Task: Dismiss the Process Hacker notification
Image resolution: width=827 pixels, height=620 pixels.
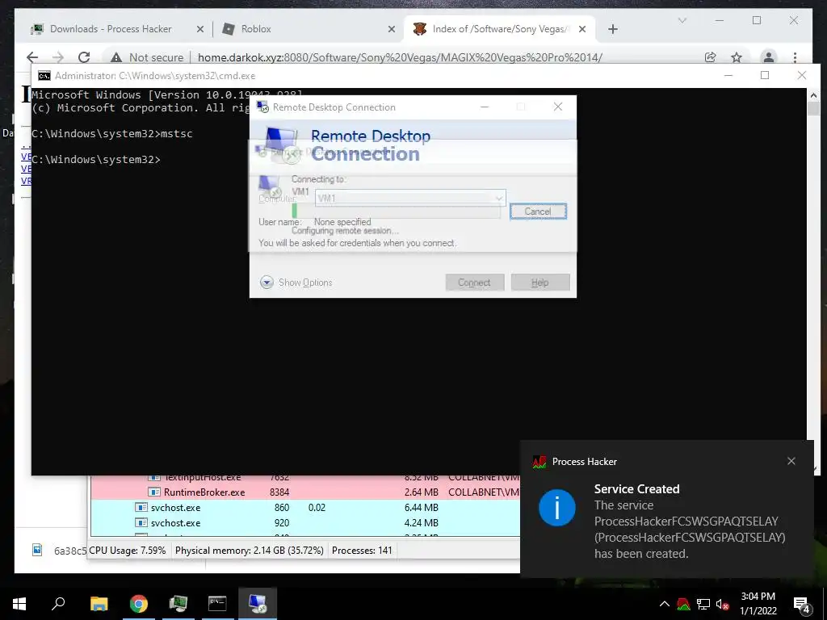Action: pyautogui.click(x=791, y=461)
